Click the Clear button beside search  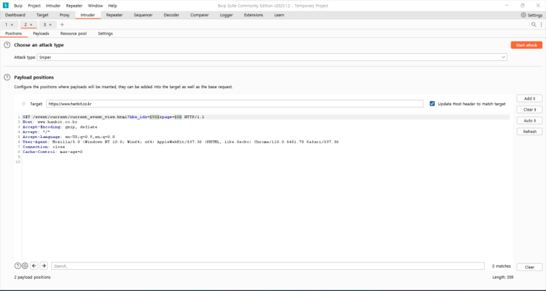point(530,267)
